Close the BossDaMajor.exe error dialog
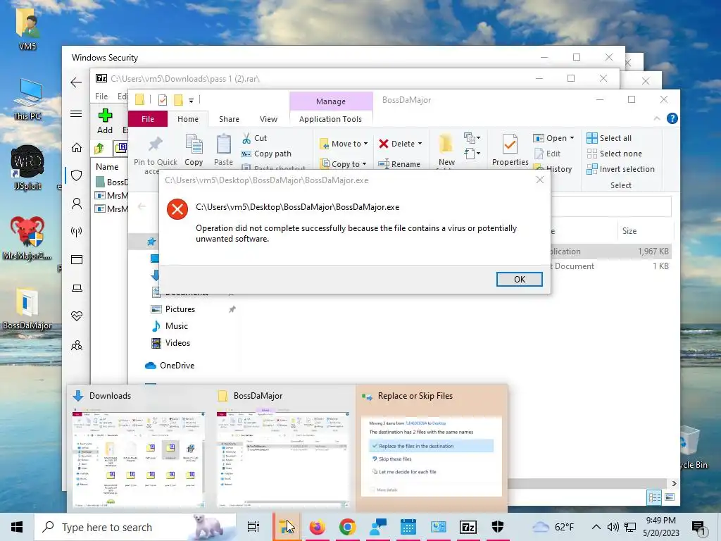The height and width of the screenshot is (541, 721). 540,180
